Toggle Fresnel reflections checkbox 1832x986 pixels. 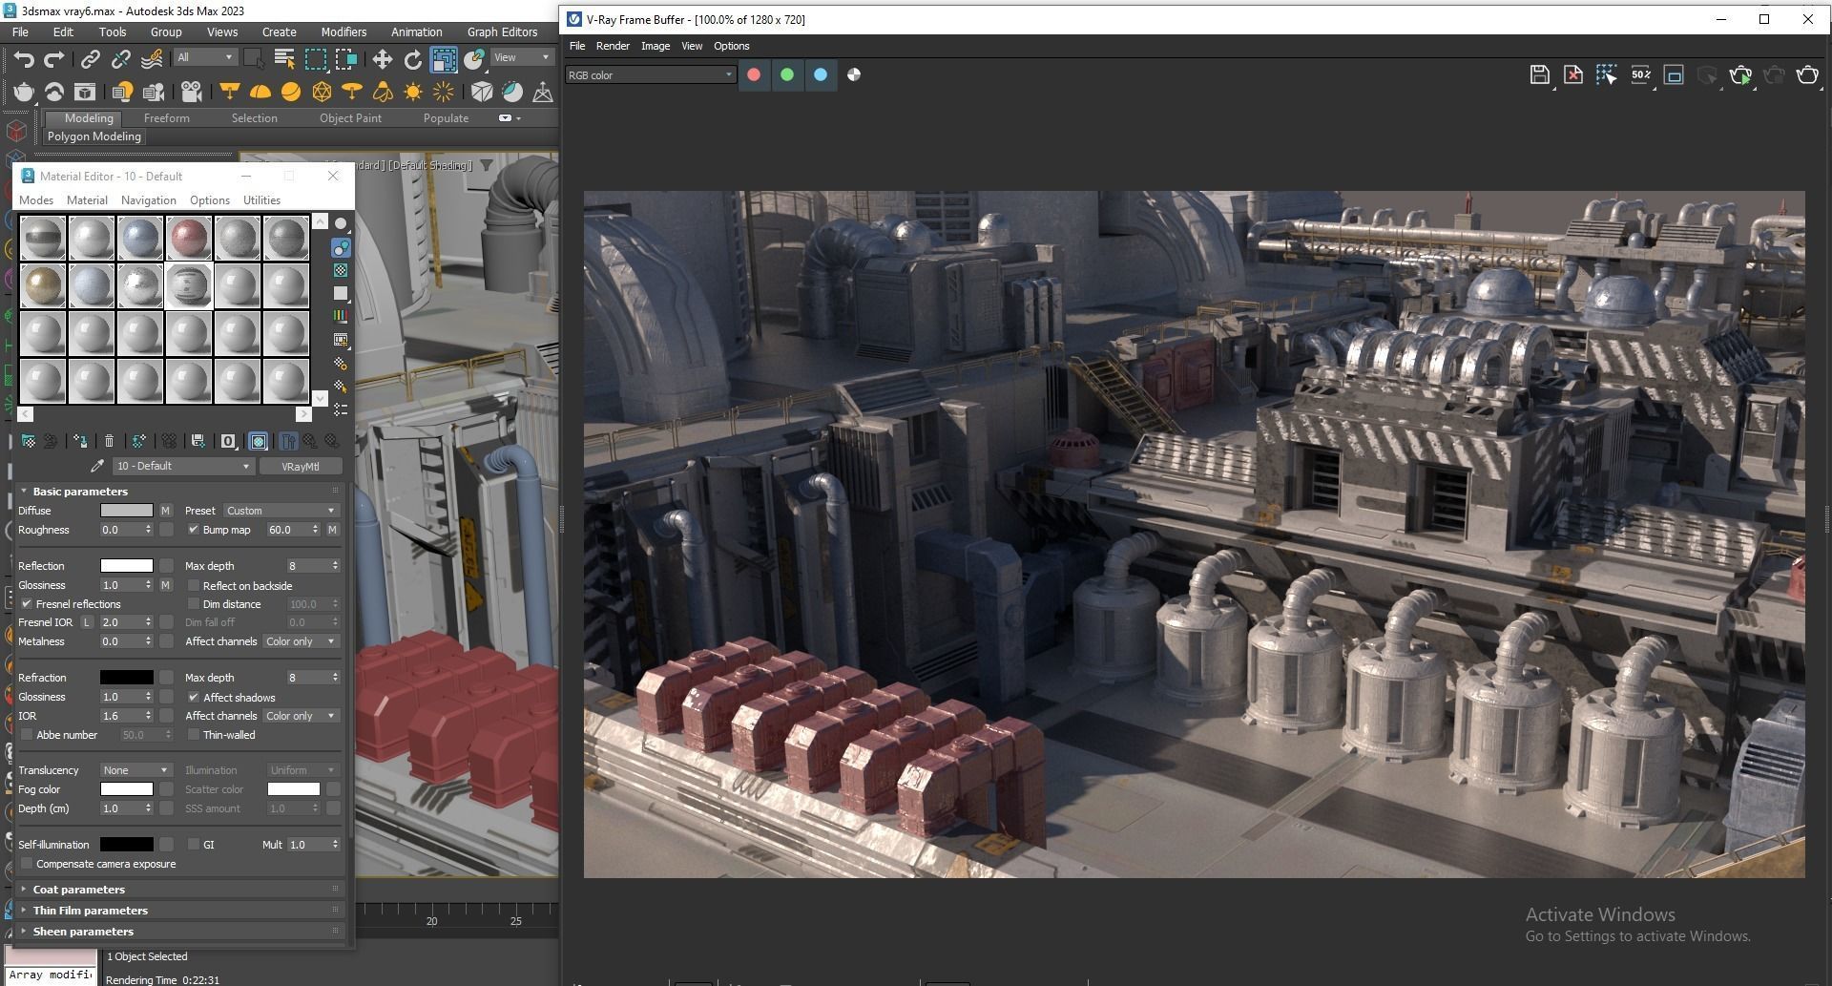click(x=27, y=604)
